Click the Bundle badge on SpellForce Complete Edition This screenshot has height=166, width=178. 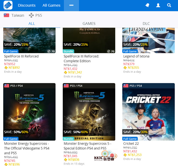pos(68,51)
